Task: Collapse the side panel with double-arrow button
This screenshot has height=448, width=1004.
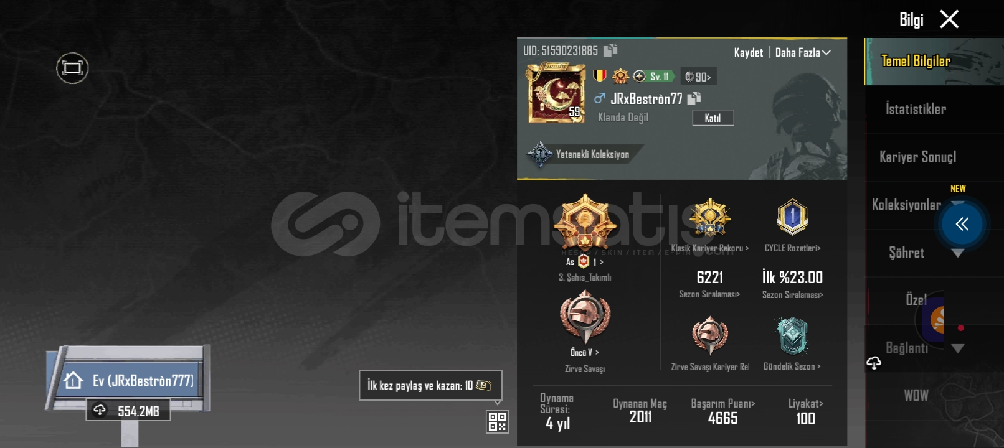Action: 962,224
